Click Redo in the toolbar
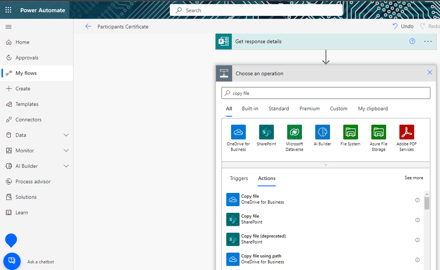The image size is (440, 270). (x=430, y=26)
